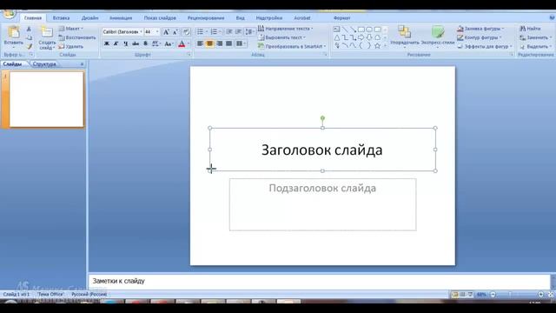Click the Increase list level icon
The image size is (556, 313).
pos(238,32)
